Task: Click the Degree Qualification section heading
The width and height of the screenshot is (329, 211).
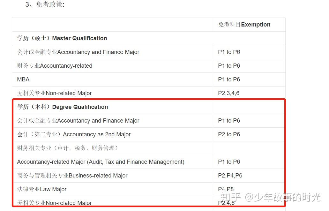Action: point(63,107)
